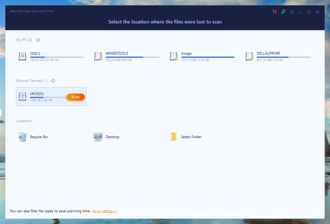Viewport: 330px width, 224px height.
Task: Click the My PC (4) heading
Action: pyautogui.click(x=24, y=40)
